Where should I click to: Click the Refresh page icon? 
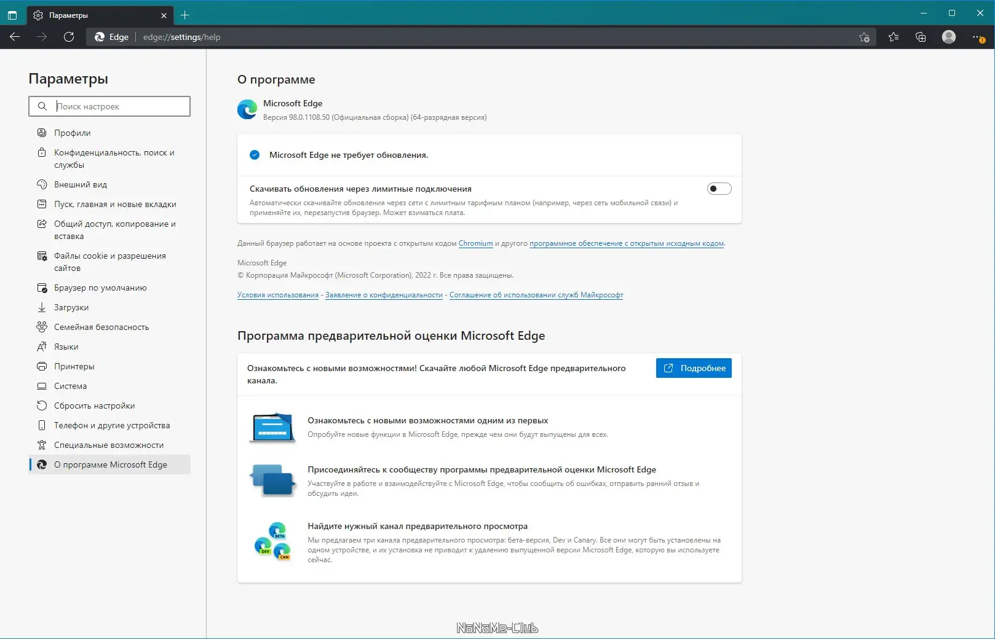(69, 37)
